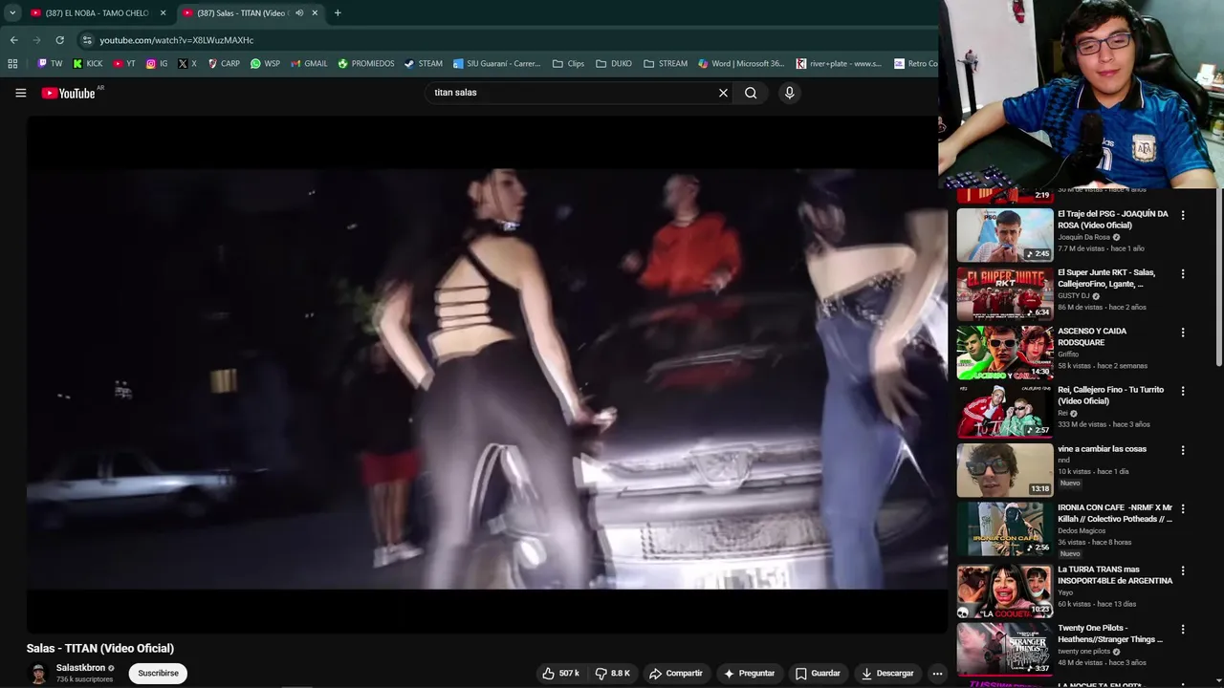Click the Guardar button
This screenshot has width=1224, height=688.
tap(818, 674)
